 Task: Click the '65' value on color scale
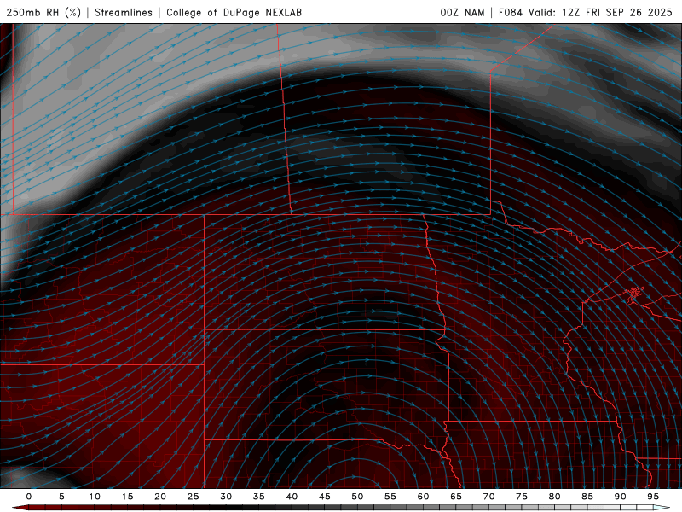pos(456,497)
